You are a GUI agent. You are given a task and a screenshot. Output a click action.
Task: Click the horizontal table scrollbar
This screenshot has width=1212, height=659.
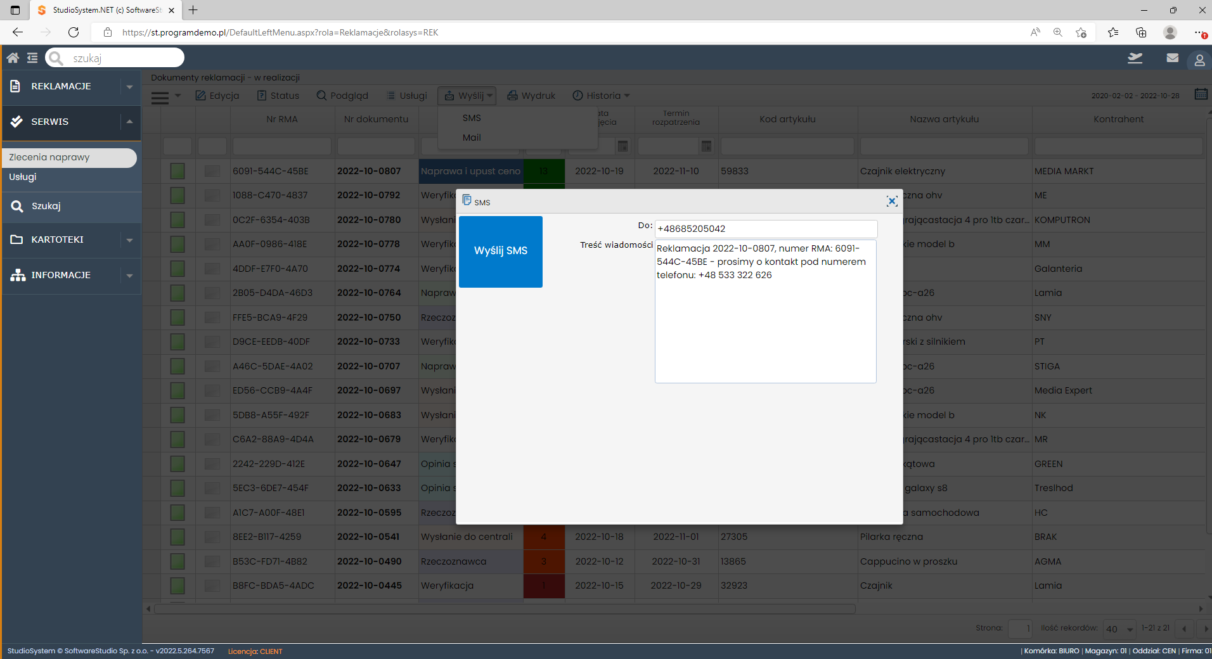click(505, 609)
